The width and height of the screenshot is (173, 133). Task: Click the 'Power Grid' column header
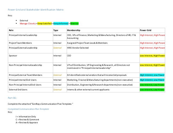coord(146,30)
